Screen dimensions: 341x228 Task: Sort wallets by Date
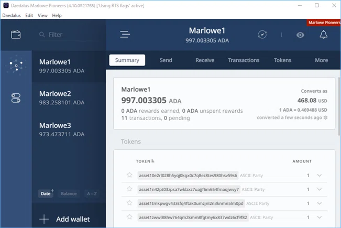point(46,193)
